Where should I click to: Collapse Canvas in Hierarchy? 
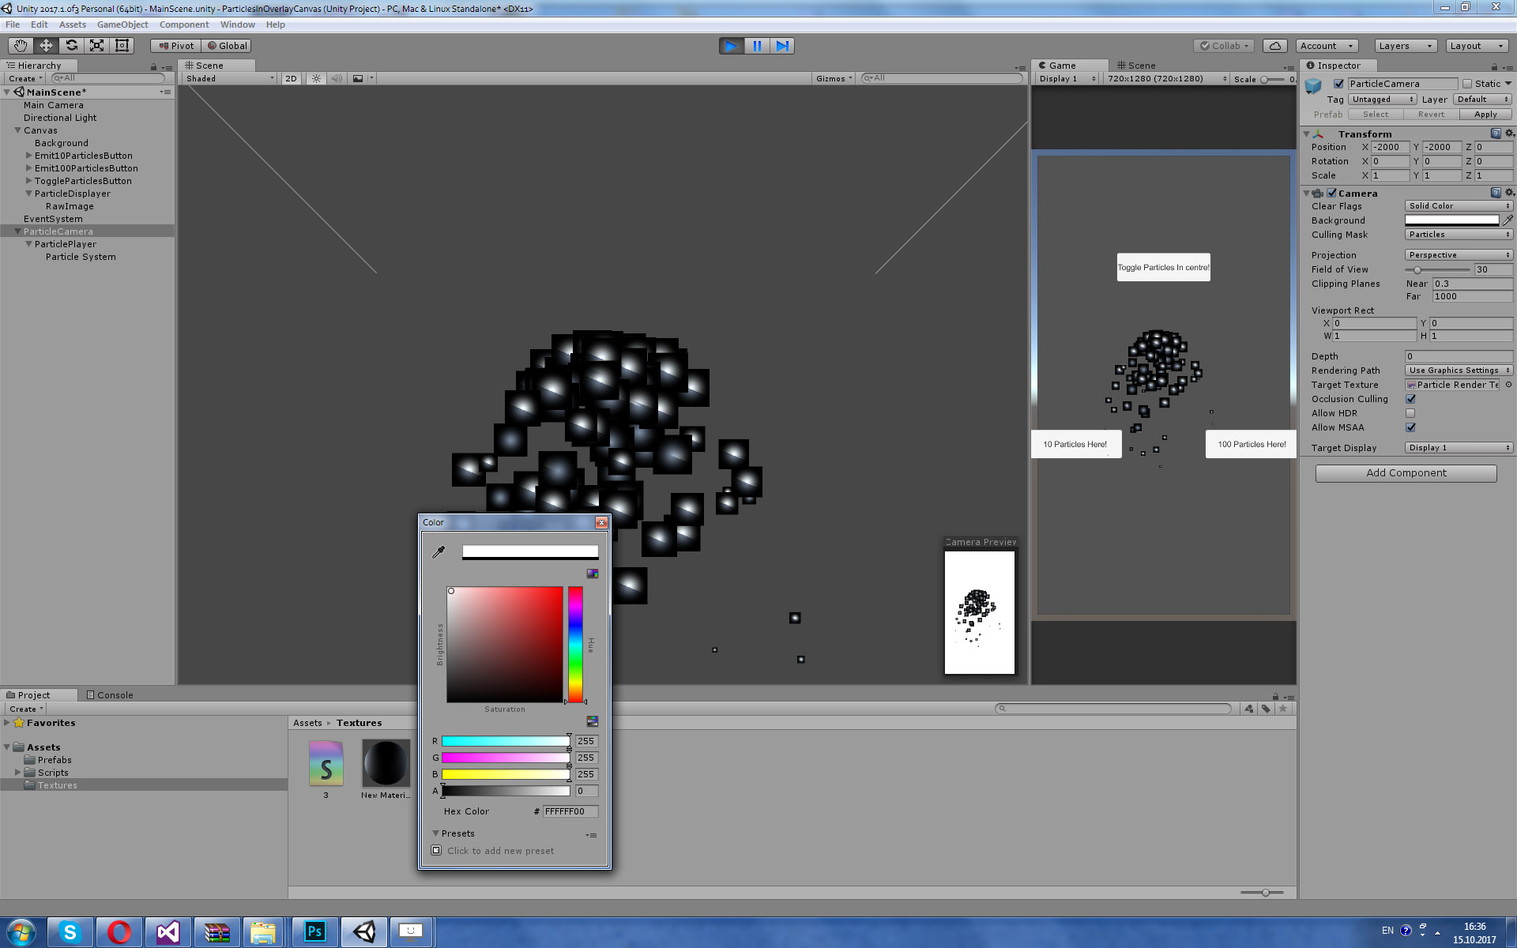coord(17,130)
